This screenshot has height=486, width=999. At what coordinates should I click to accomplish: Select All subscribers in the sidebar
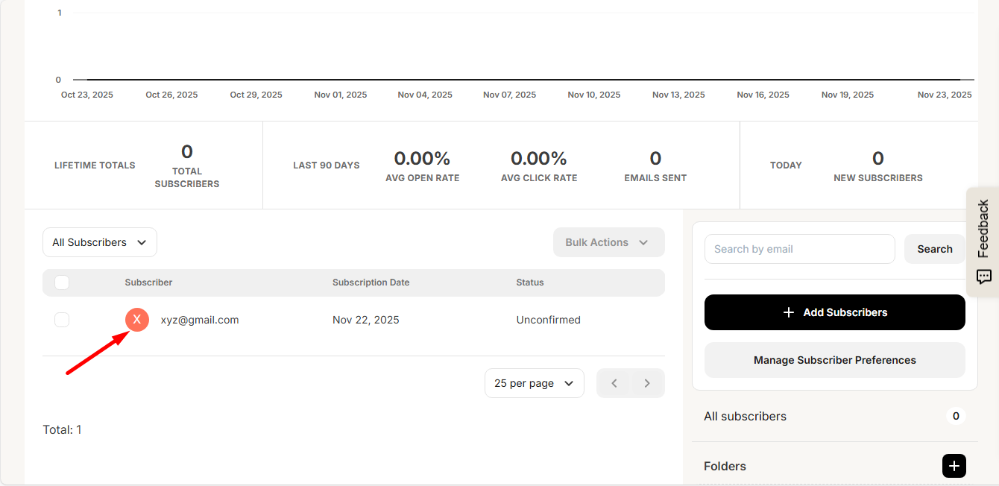[745, 416]
